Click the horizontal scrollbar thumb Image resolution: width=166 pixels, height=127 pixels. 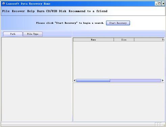93,81
